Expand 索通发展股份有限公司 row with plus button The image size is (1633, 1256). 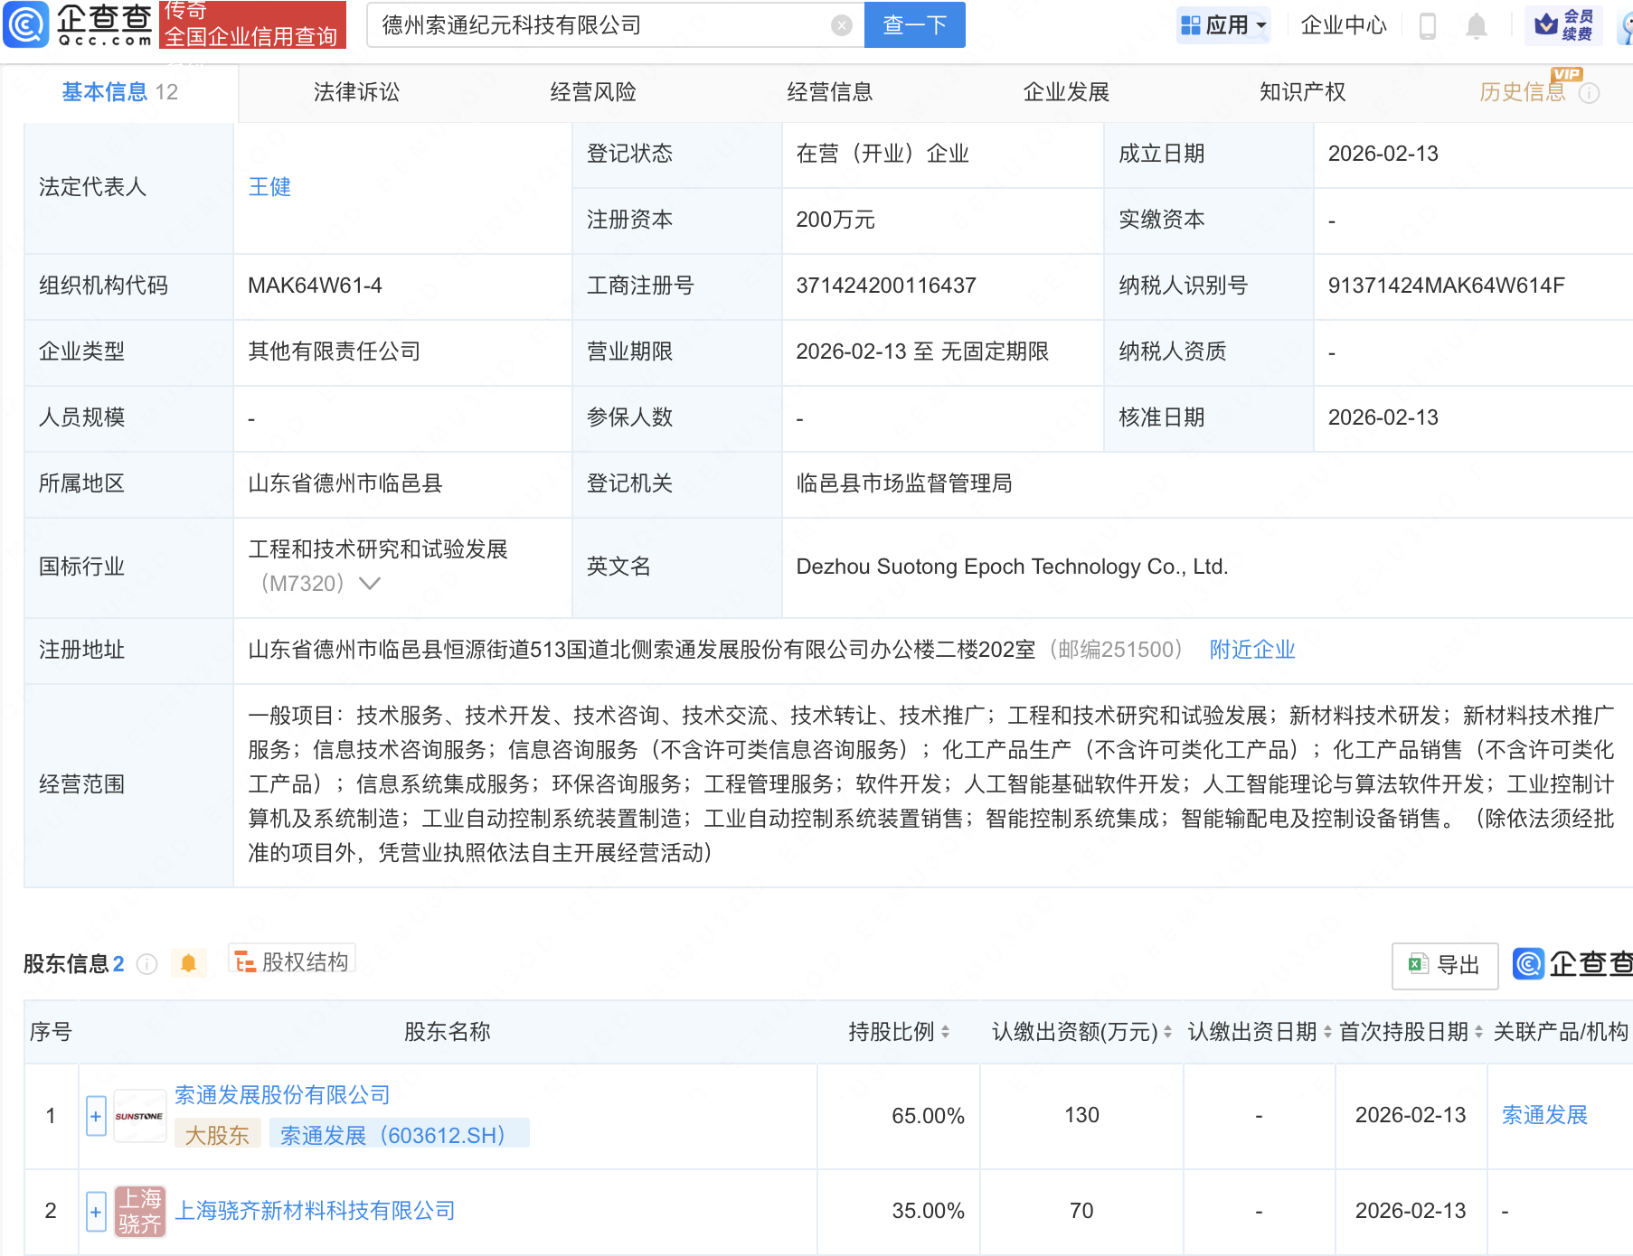(x=95, y=1116)
